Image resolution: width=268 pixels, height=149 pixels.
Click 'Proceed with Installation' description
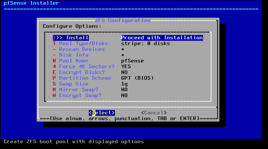[x=162, y=38]
